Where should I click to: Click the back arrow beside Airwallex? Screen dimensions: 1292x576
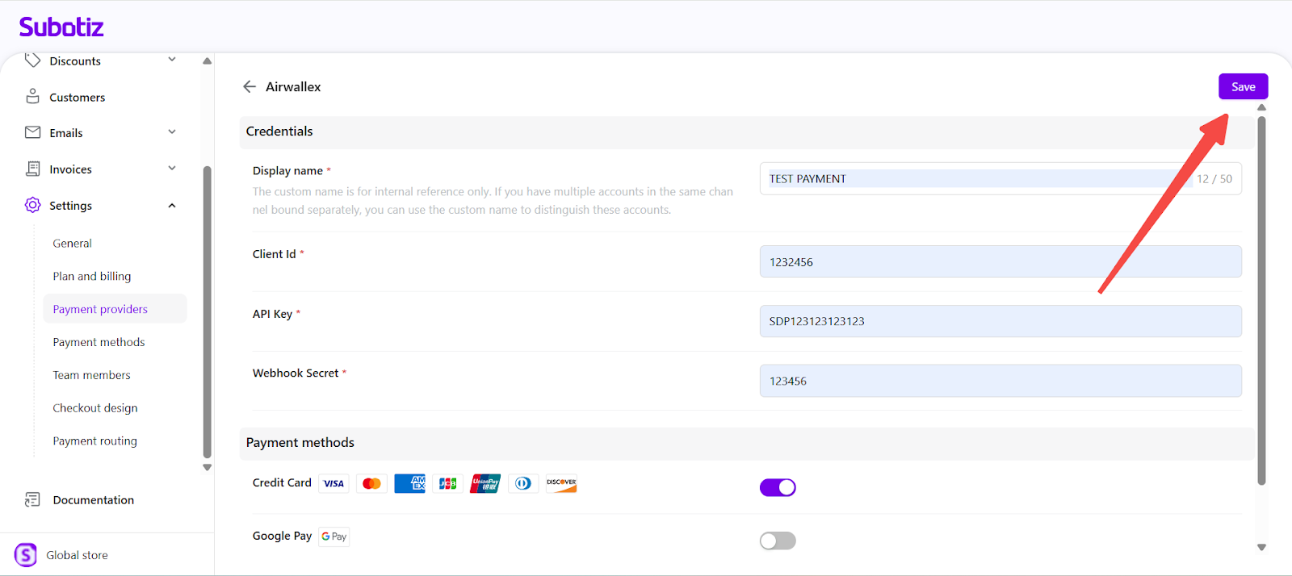click(x=250, y=87)
